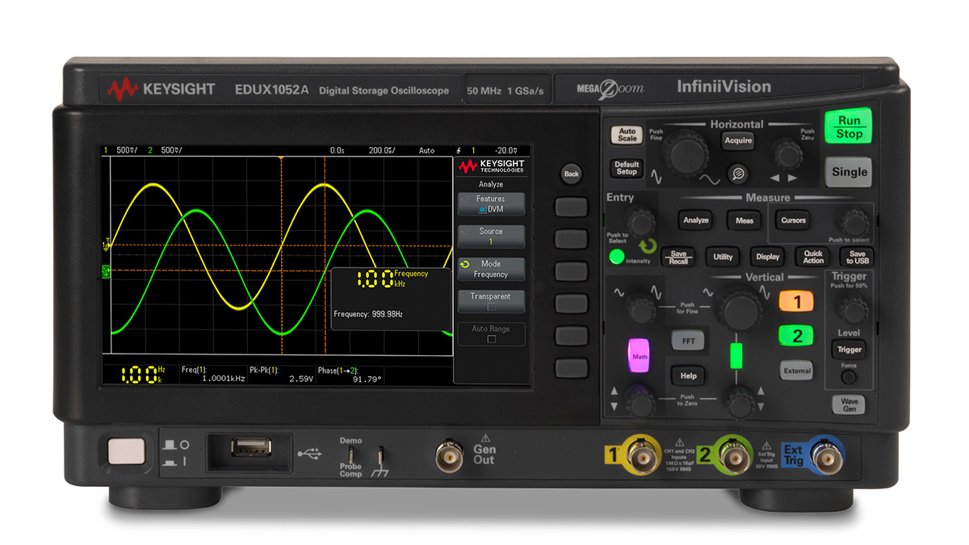This screenshot has height=545, width=969.
Task: Open the Display menu
Action: point(767,257)
